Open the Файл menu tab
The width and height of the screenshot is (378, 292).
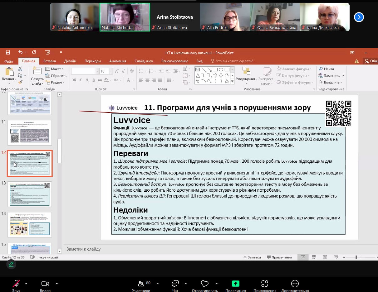[x=9, y=61]
